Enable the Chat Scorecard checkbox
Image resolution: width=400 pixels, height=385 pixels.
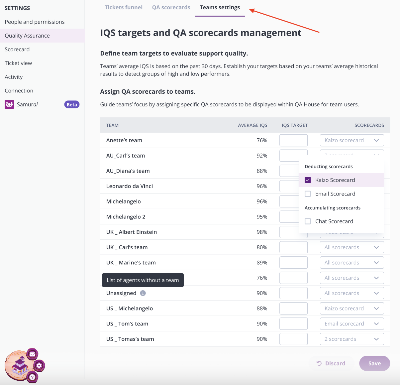click(308, 221)
